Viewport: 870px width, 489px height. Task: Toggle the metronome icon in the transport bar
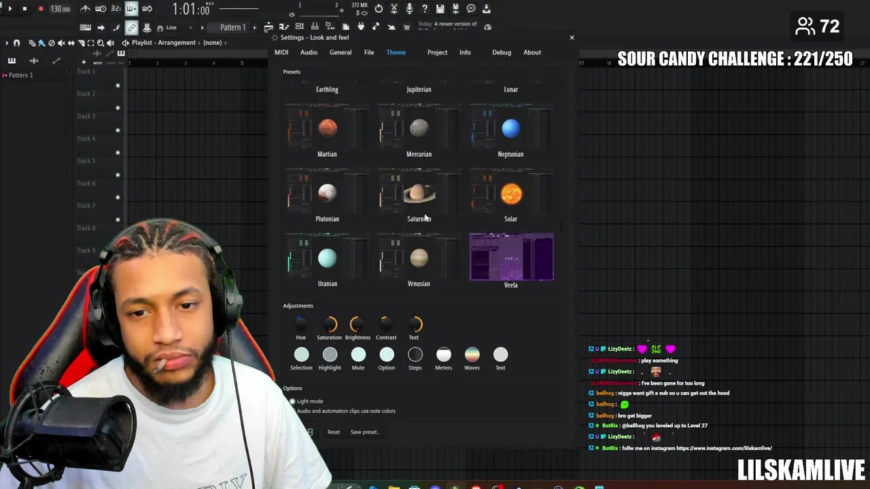coord(85,9)
